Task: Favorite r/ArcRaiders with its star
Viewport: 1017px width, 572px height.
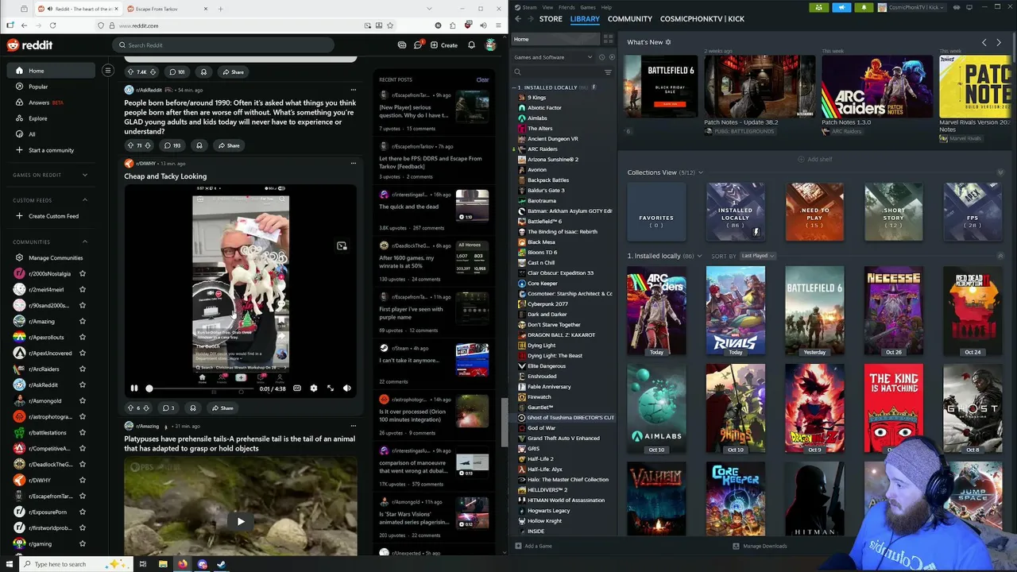Action: (82, 369)
